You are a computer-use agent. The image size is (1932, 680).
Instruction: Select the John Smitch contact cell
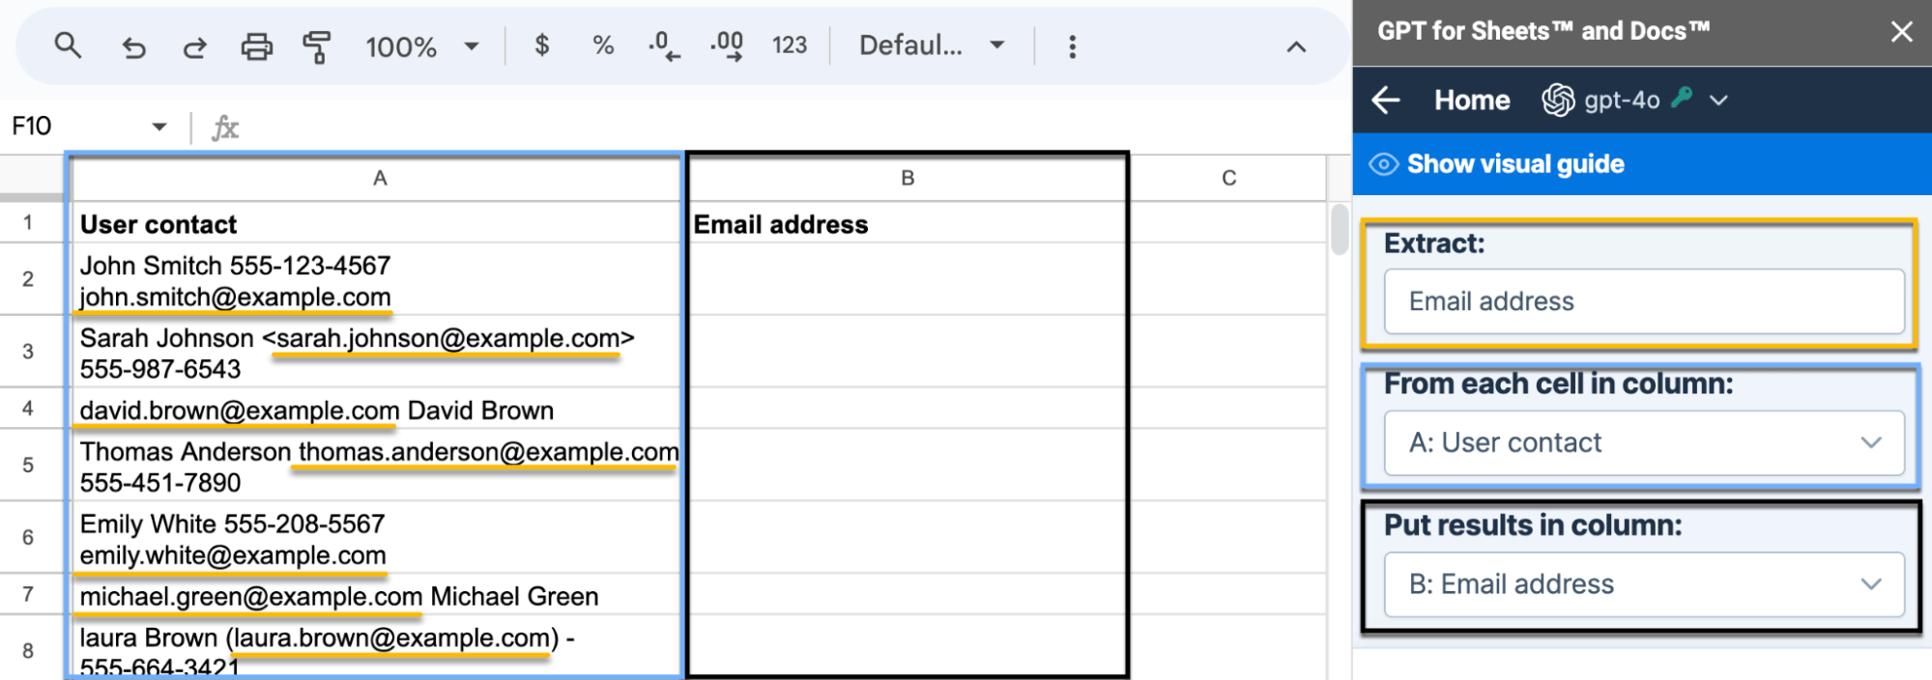[x=376, y=280]
